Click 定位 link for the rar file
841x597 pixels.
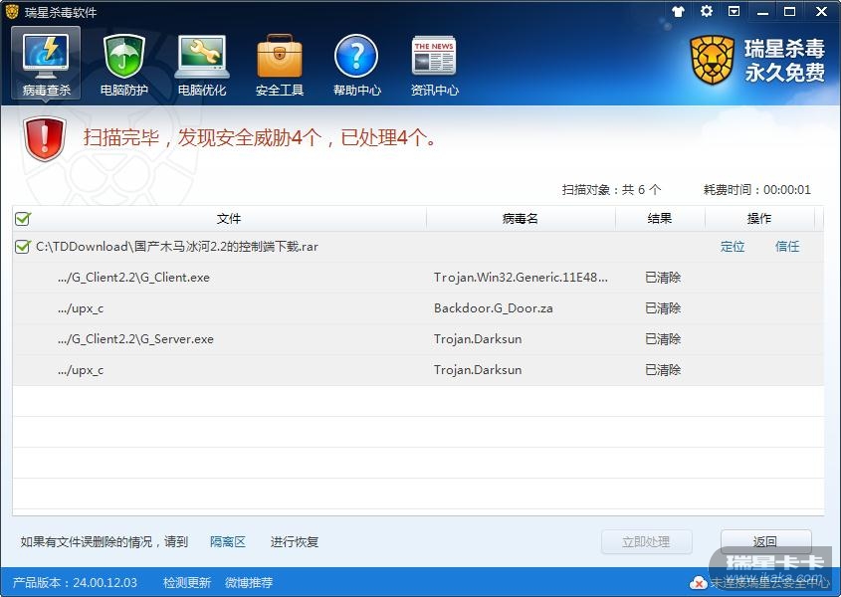pos(733,247)
